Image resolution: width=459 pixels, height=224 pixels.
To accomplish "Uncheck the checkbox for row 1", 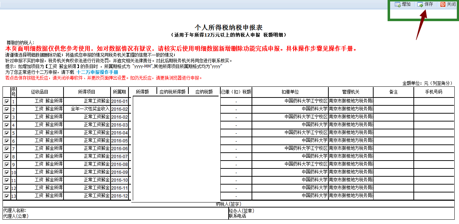I will coord(7,101).
